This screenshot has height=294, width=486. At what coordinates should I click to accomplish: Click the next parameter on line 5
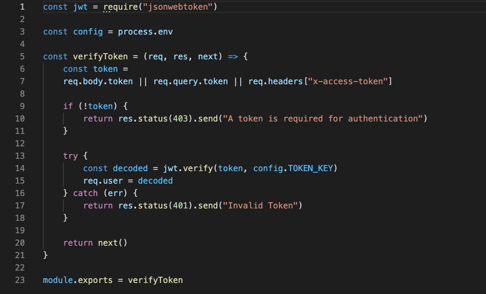pos(208,57)
